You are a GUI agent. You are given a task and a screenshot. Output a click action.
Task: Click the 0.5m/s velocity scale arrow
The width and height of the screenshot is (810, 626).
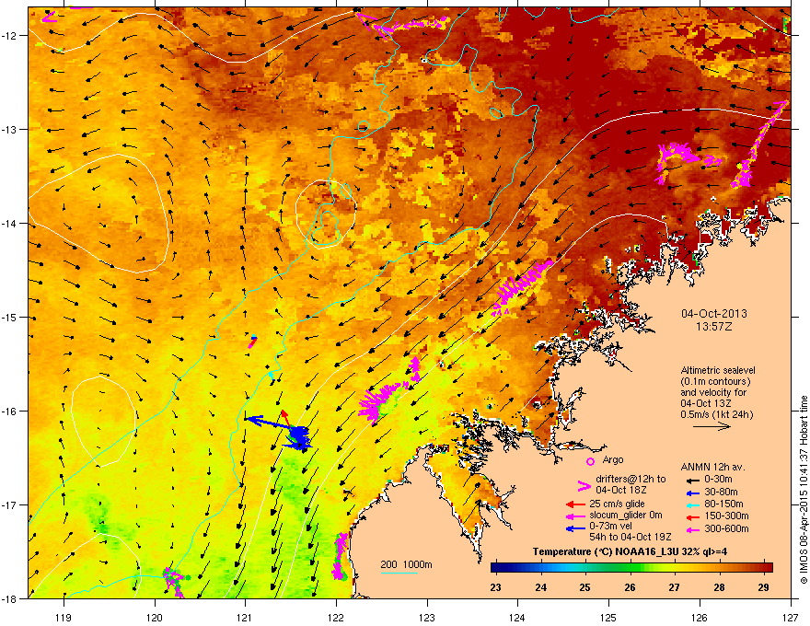712,426
